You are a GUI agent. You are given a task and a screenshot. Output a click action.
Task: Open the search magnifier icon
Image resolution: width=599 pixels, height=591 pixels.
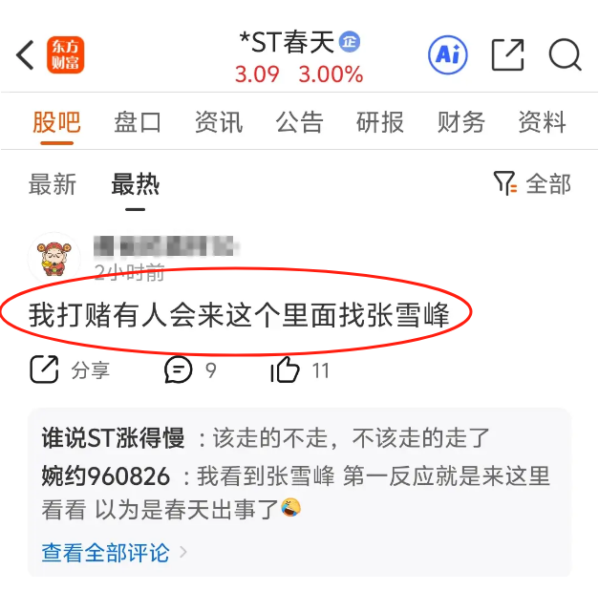click(565, 54)
